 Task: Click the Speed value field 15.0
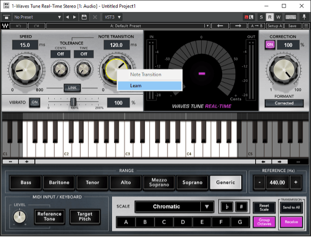click(x=25, y=45)
